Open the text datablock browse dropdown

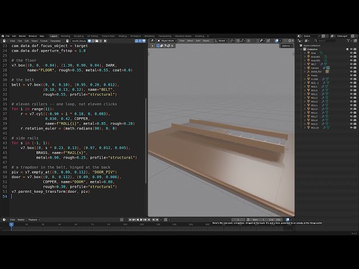point(67,41)
